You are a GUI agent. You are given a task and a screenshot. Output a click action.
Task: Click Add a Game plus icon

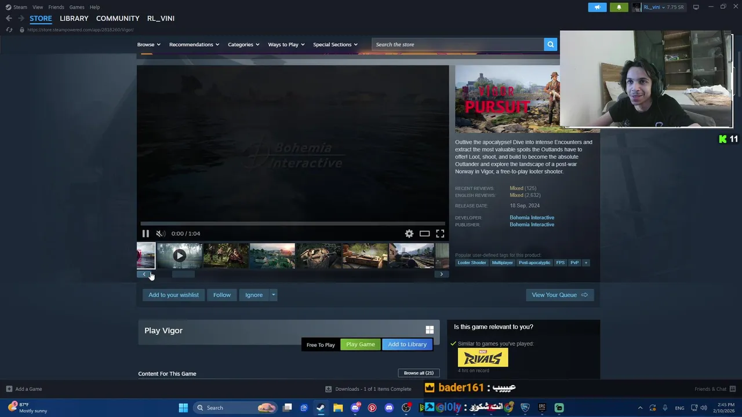click(x=9, y=389)
